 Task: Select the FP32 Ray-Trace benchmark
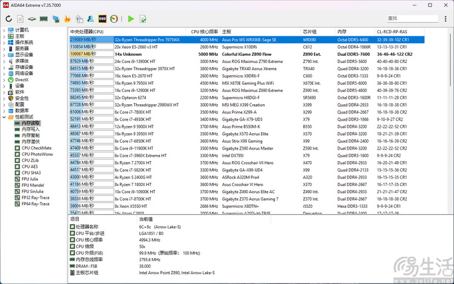click(x=36, y=198)
